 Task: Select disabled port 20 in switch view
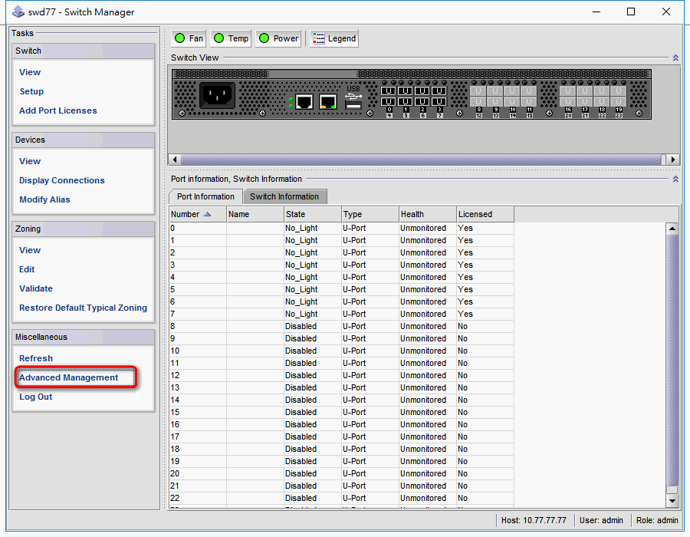[x=568, y=102]
